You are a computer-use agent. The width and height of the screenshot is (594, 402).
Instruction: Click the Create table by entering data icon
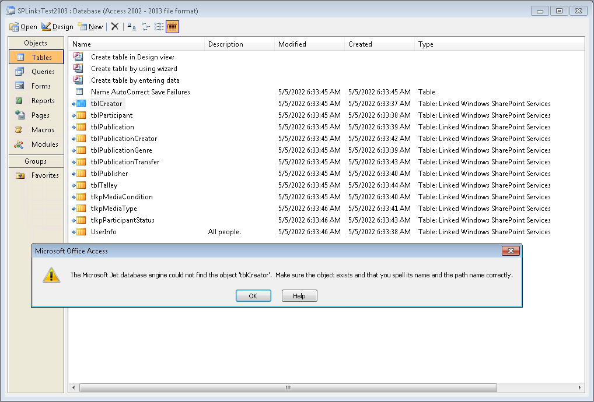(x=78, y=80)
